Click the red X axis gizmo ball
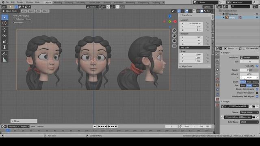Viewport: 260px width, 146px height. (175, 21)
